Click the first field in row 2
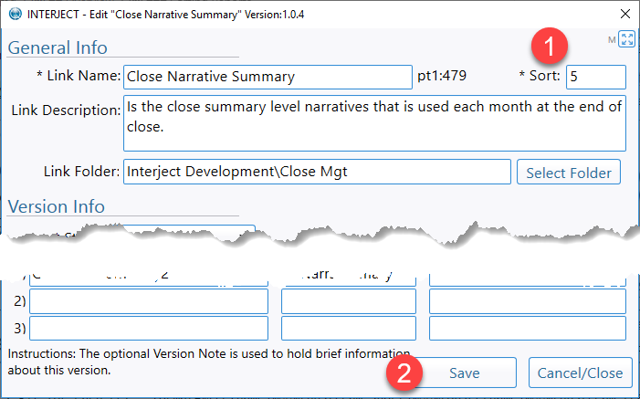The image size is (640, 399). pos(149,301)
